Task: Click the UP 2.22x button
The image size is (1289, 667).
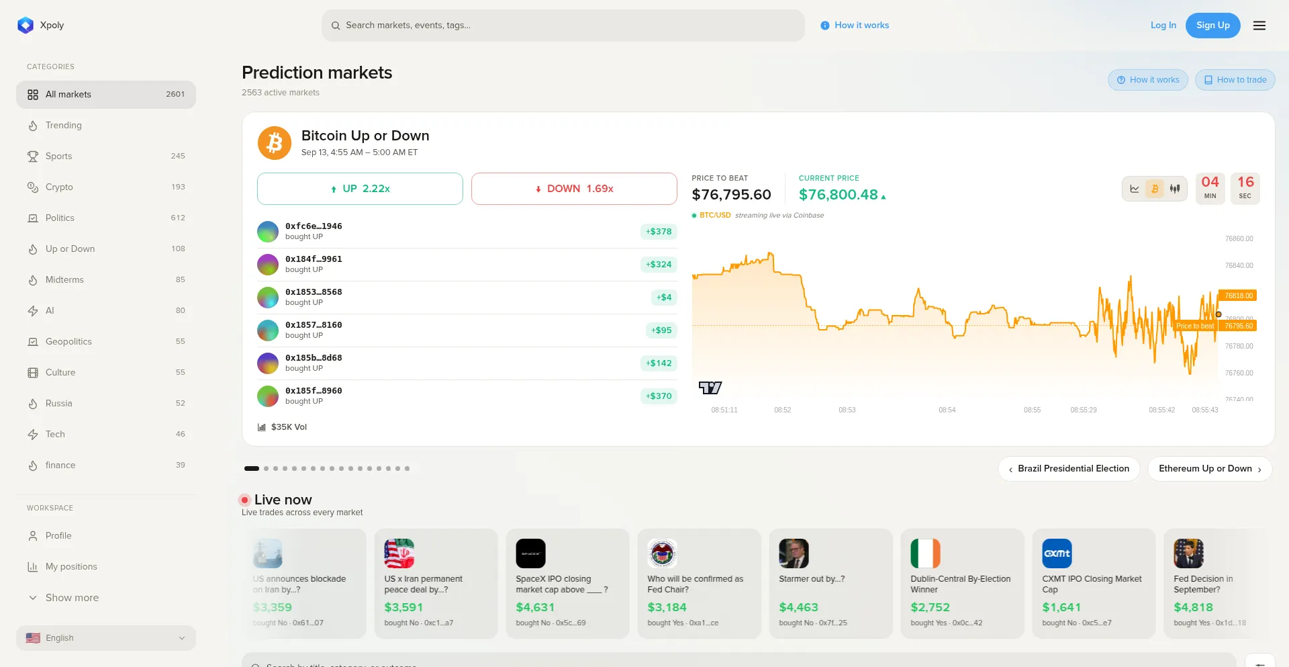Action: click(360, 189)
